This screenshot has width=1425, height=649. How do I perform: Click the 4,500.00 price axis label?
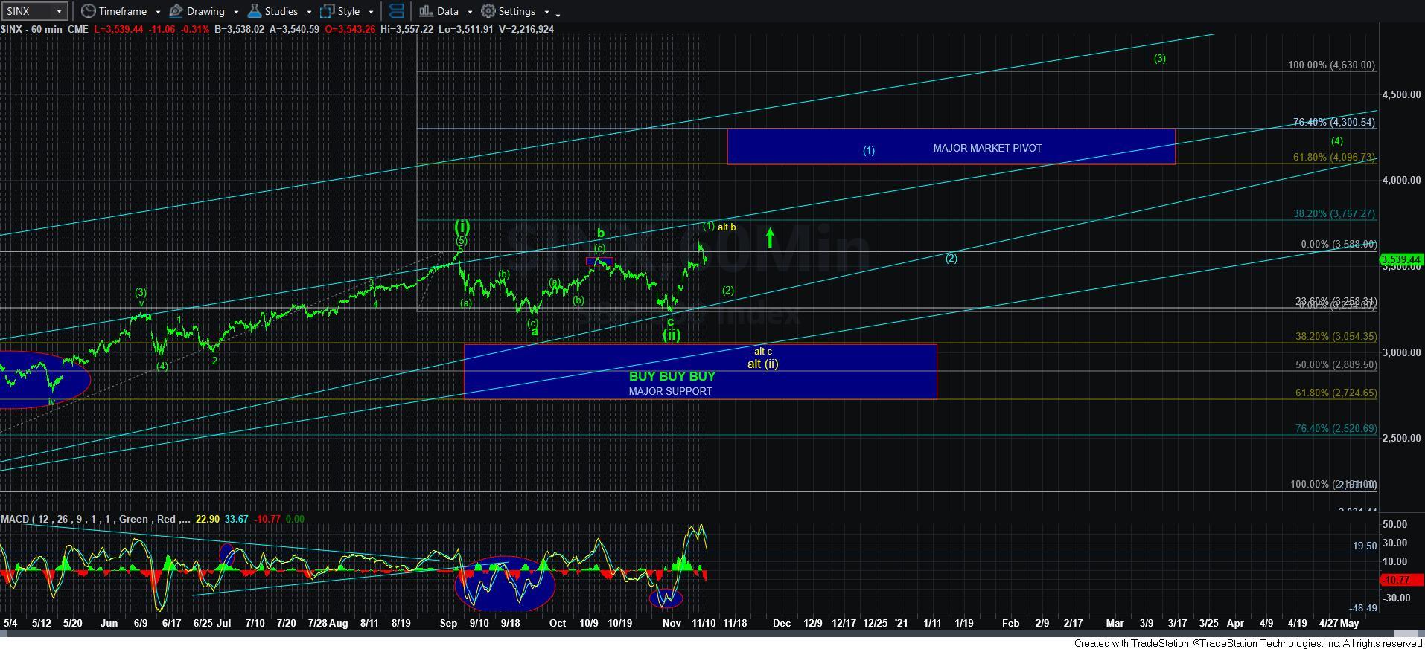(x=1401, y=95)
